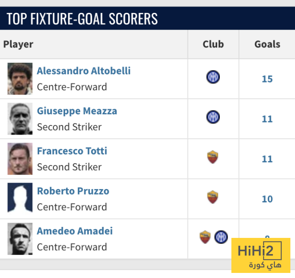This screenshot has width=295, height=278.
Task: Open Alessandro Altobelli player profile link
Action: coord(83,71)
